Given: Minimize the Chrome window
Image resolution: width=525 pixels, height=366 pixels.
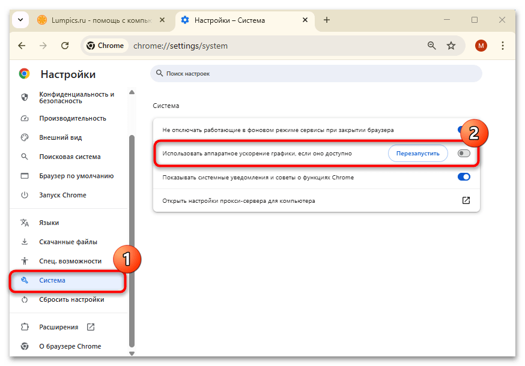Looking at the screenshot, I should 447,20.
